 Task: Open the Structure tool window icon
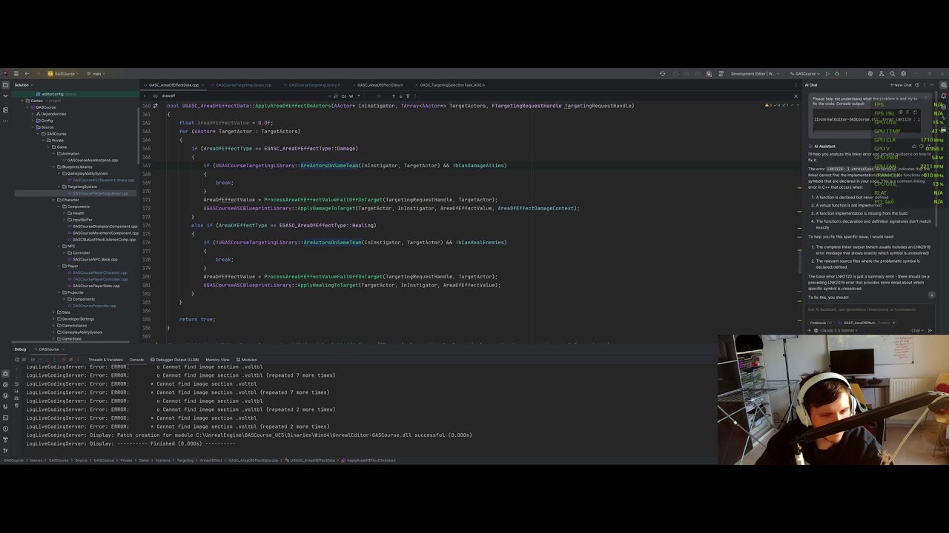point(5,110)
